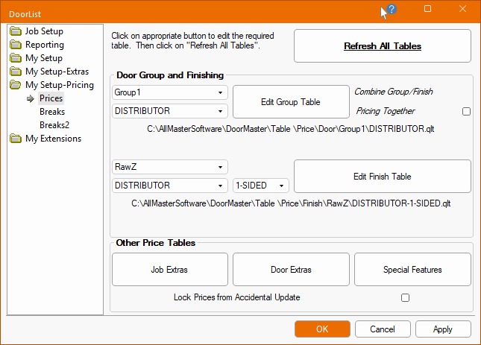Open the Job Extras price table

(x=170, y=270)
